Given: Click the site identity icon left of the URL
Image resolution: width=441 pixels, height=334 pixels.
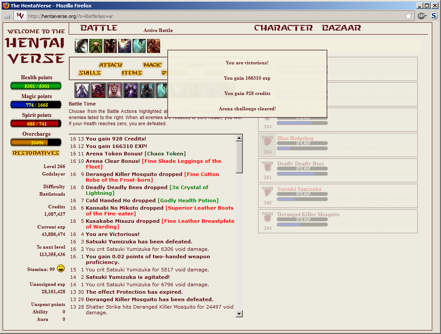Looking at the screenshot, I should point(20,16).
